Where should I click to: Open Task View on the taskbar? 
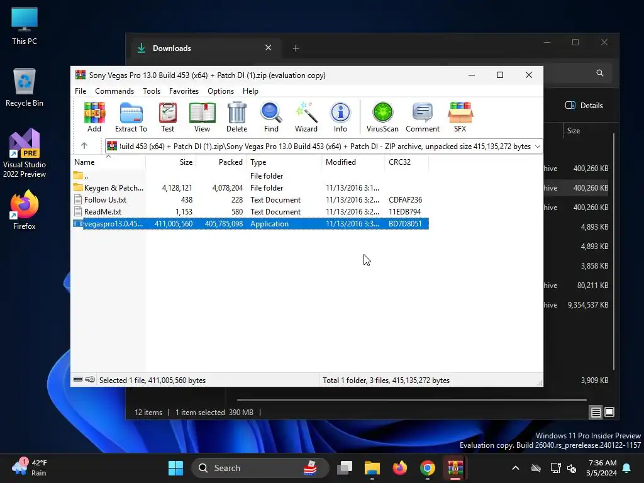click(345, 468)
